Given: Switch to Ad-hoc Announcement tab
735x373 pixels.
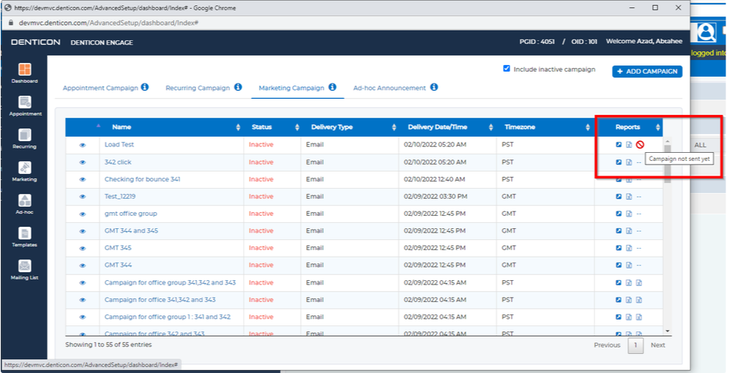Looking at the screenshot, I should click(x=389, y=88).
